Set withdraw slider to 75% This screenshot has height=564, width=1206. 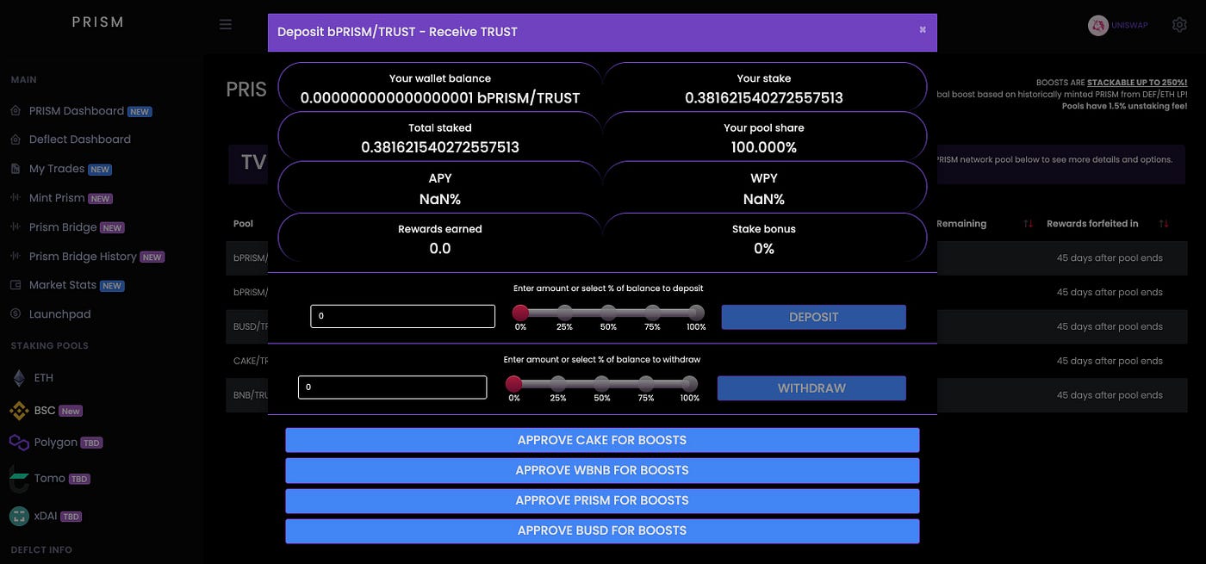646,383
